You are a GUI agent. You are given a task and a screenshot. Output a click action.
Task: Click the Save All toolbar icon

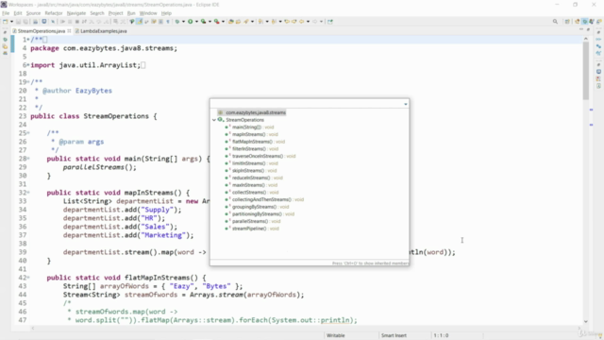(25, 22)
